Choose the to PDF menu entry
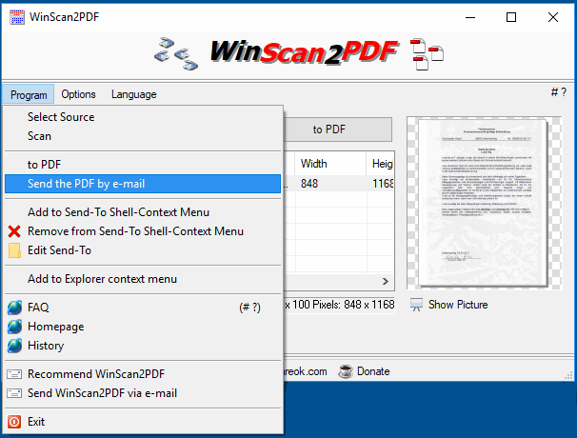The image size is (577, 438). click(x=143, y=165)
